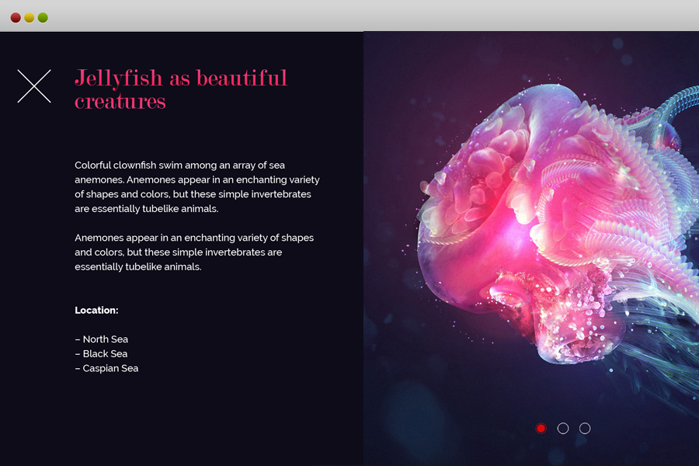This screenshot has width=699, height=466.
Task: Click the 'Colorful clownfish swim' paragraph
Action: (x=196, y=187)
